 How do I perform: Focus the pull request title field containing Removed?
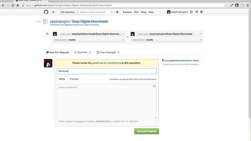pyautogui.click(x=107, y=71)
